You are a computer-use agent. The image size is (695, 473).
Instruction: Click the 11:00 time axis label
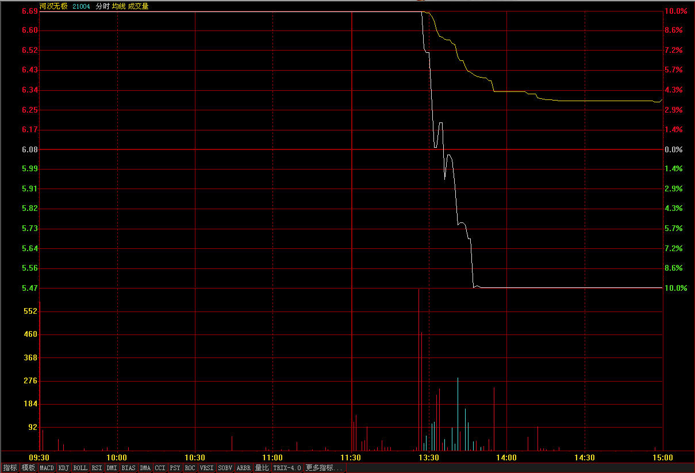pos(272,457)
